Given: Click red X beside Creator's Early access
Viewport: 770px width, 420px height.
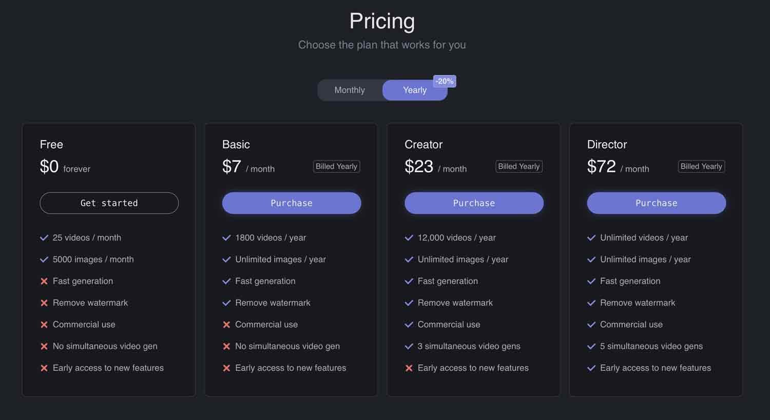Looking at the screenshot, I should 409,368.
